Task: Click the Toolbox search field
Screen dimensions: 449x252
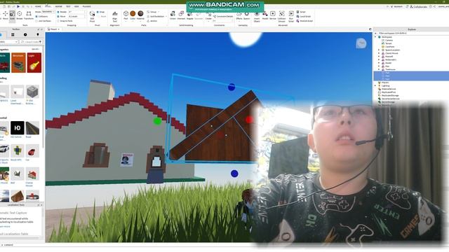Action: 31,42
